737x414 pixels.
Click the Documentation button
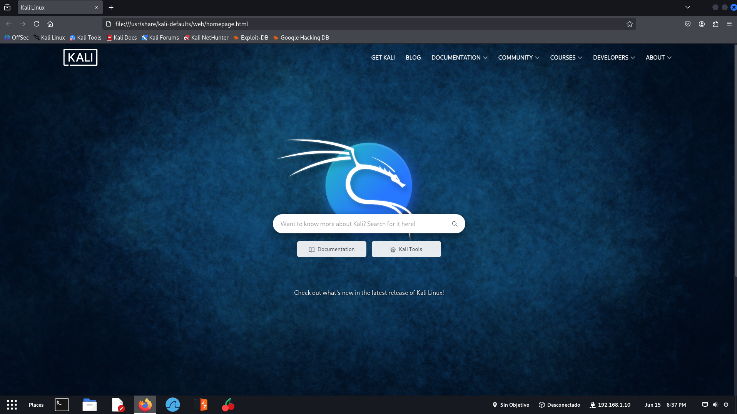(x=332, y=249)
